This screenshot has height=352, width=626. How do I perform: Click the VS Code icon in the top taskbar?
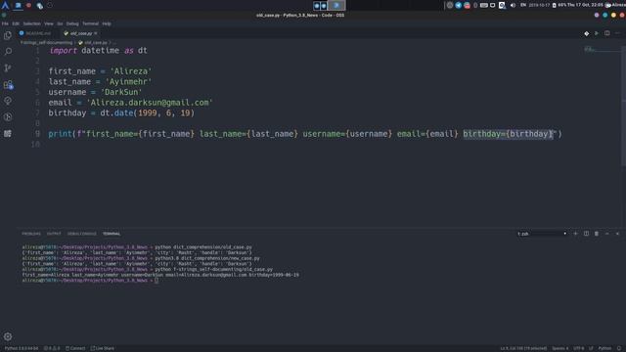18,5
